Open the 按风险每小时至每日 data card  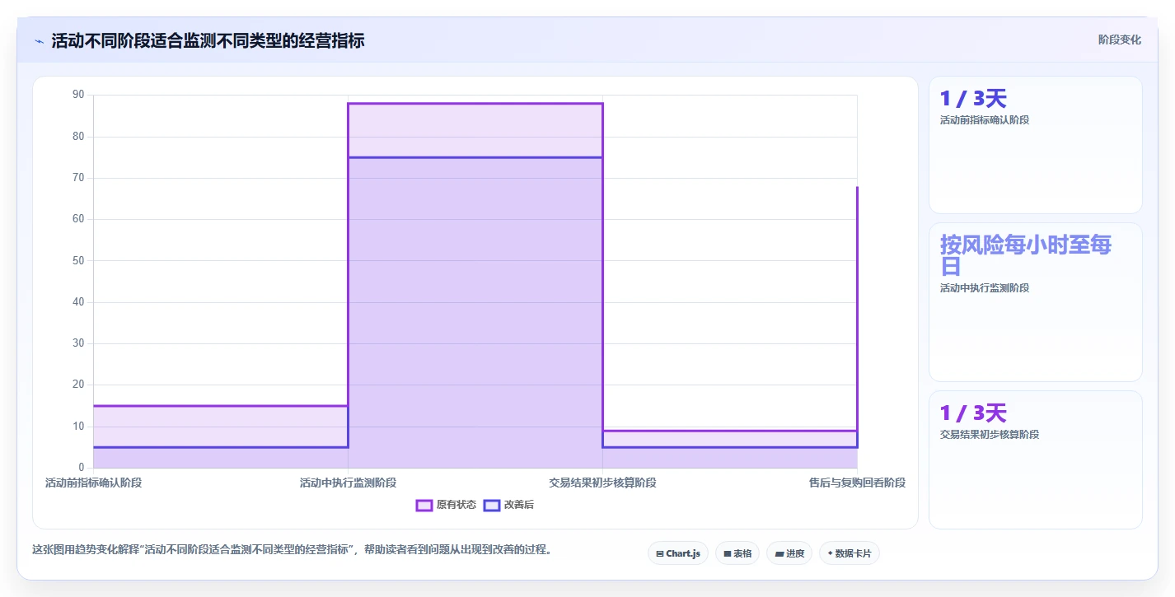[x=1036, y=302]
